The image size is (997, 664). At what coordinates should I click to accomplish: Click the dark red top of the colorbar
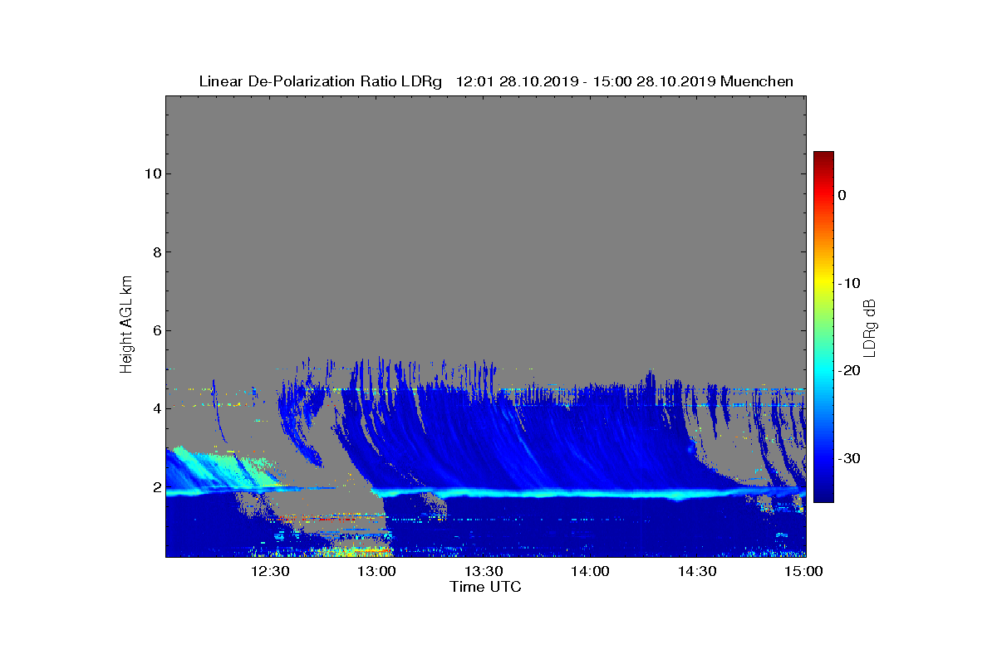(823, 158)
